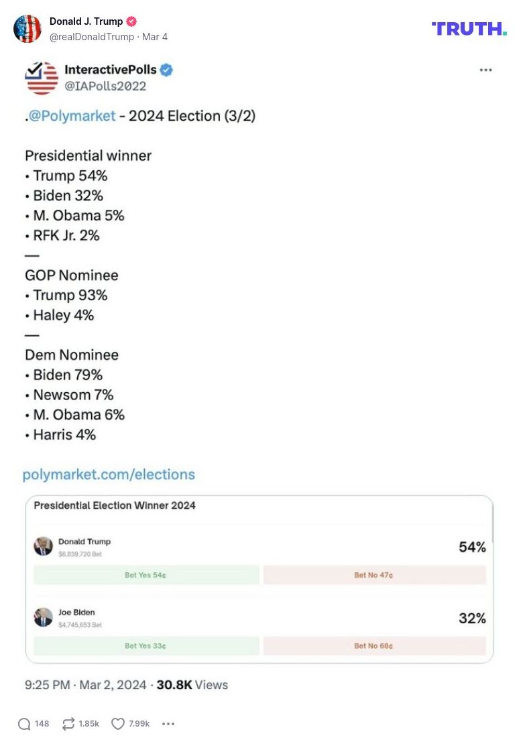Click the Bet No 68¢ button for Biden

pos(375,645)
